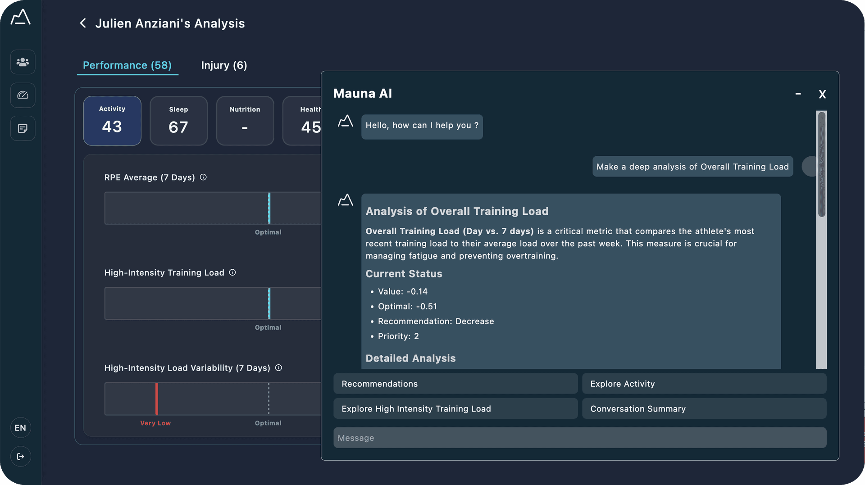Click the Conversation Summary button
865x485 pixels.
coord(704,408)
